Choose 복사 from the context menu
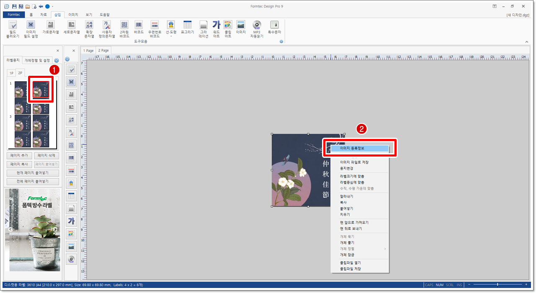 360,202
